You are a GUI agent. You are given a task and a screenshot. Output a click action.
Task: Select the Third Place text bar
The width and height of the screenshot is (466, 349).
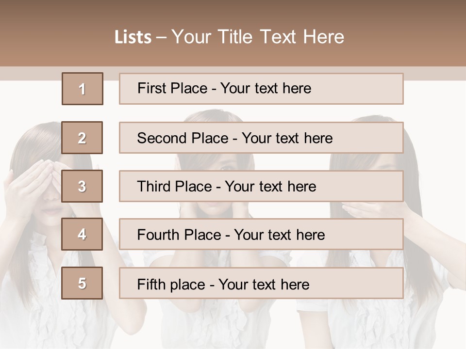click(x=261, y=186)
